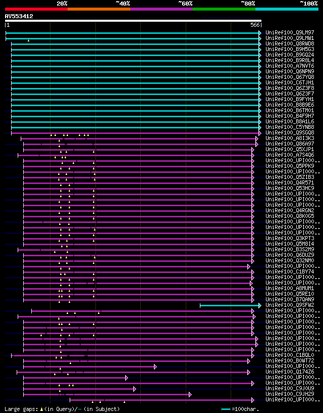Select the UniRef100_Q32NM0 label

[290, 261]
